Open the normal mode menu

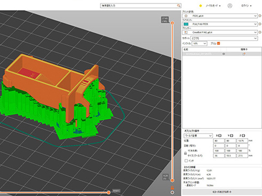213,6
